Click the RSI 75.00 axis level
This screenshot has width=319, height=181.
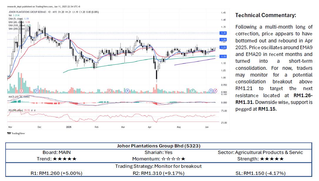[224, 111]
